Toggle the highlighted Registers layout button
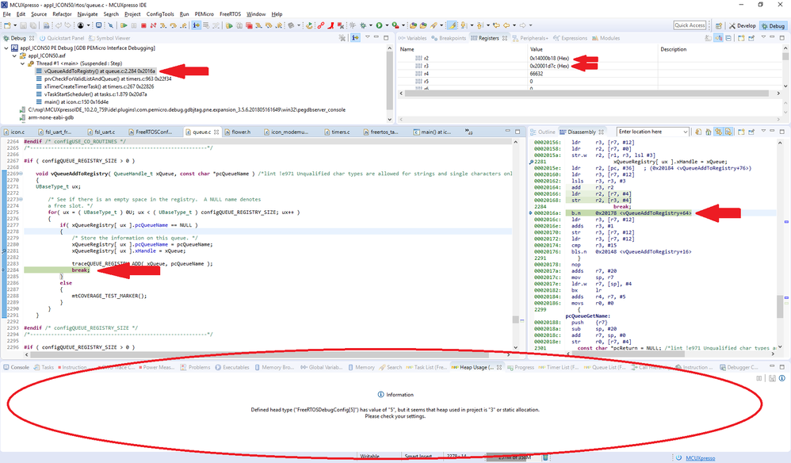Viewport: 791px width, 463px height. coord(718,38)
